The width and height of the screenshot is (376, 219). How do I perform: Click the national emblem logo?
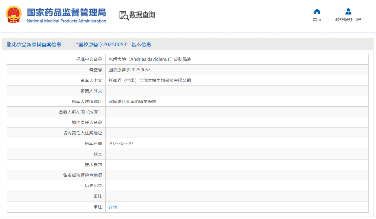(x=14, y=14)
